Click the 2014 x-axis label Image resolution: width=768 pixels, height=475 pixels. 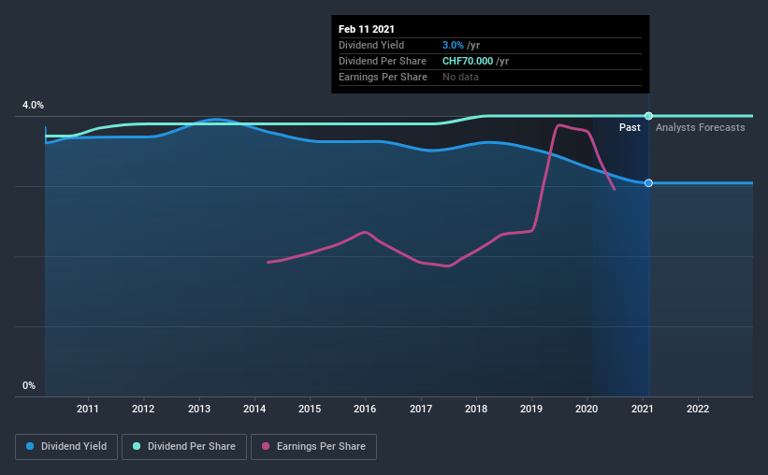coord(254,409)
